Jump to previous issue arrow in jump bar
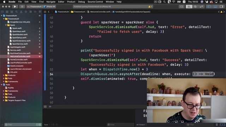The image size is (226, 127). (219, 12)
